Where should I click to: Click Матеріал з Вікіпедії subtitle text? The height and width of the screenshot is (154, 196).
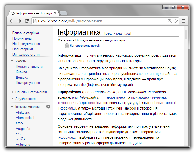[x=92, y=40]
